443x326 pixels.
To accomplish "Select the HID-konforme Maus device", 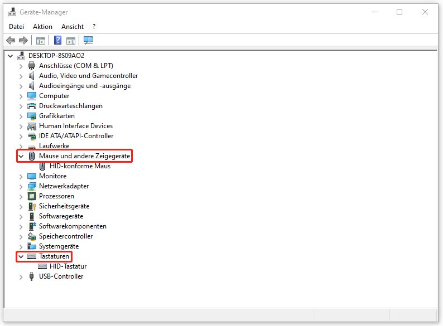I will point(80,166).
